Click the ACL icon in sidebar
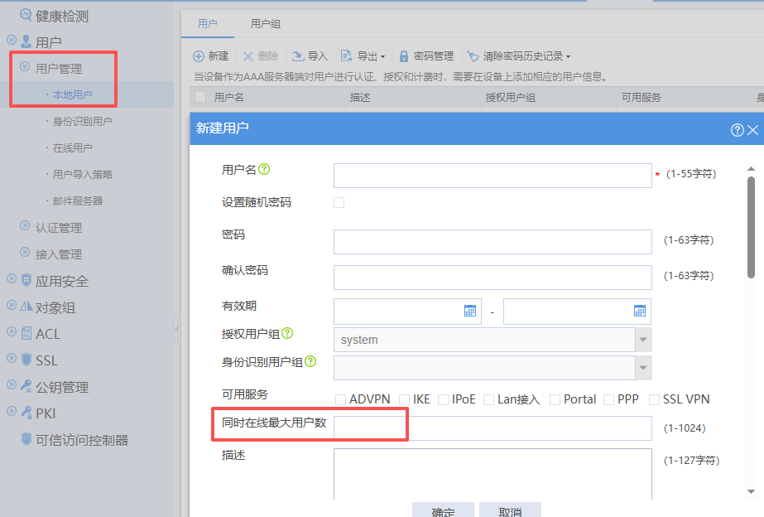 (x=26, y=333)
